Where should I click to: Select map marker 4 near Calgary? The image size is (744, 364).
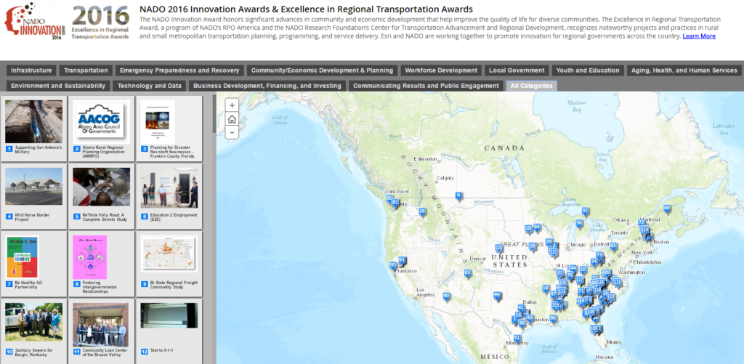[458, 195]
